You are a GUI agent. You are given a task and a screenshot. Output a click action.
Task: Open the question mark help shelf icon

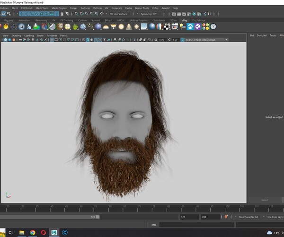click(213, 27)
